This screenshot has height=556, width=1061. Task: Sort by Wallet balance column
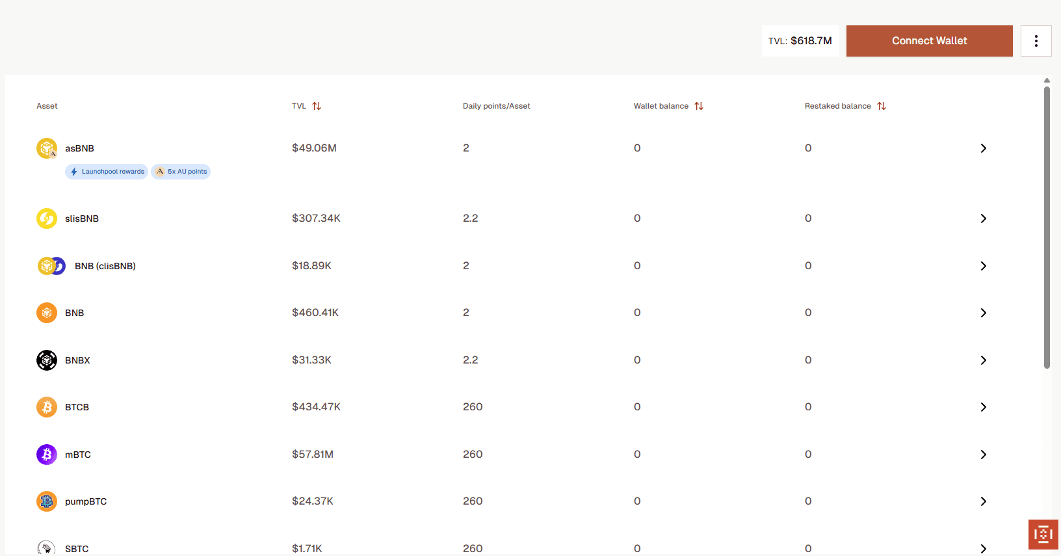tap(699, 106)
